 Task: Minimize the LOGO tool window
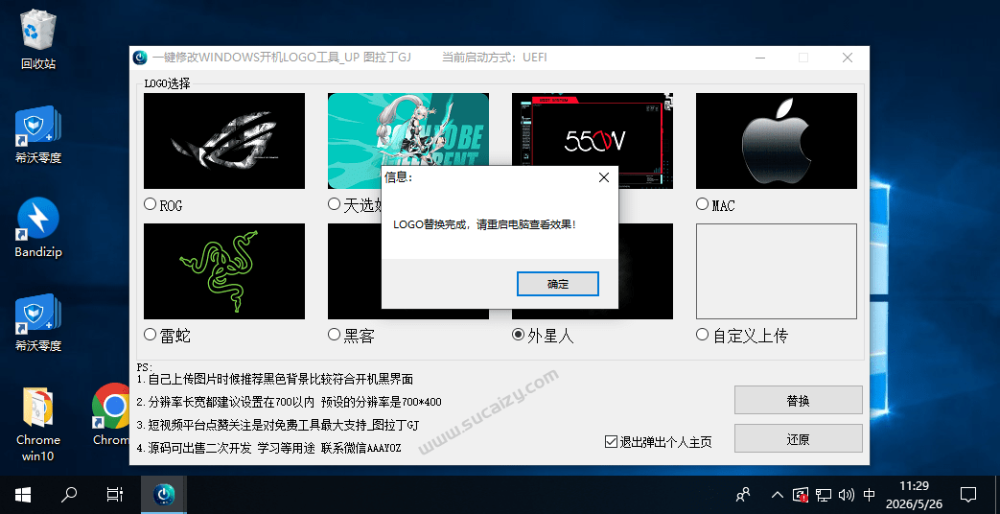tap(759, 58)
